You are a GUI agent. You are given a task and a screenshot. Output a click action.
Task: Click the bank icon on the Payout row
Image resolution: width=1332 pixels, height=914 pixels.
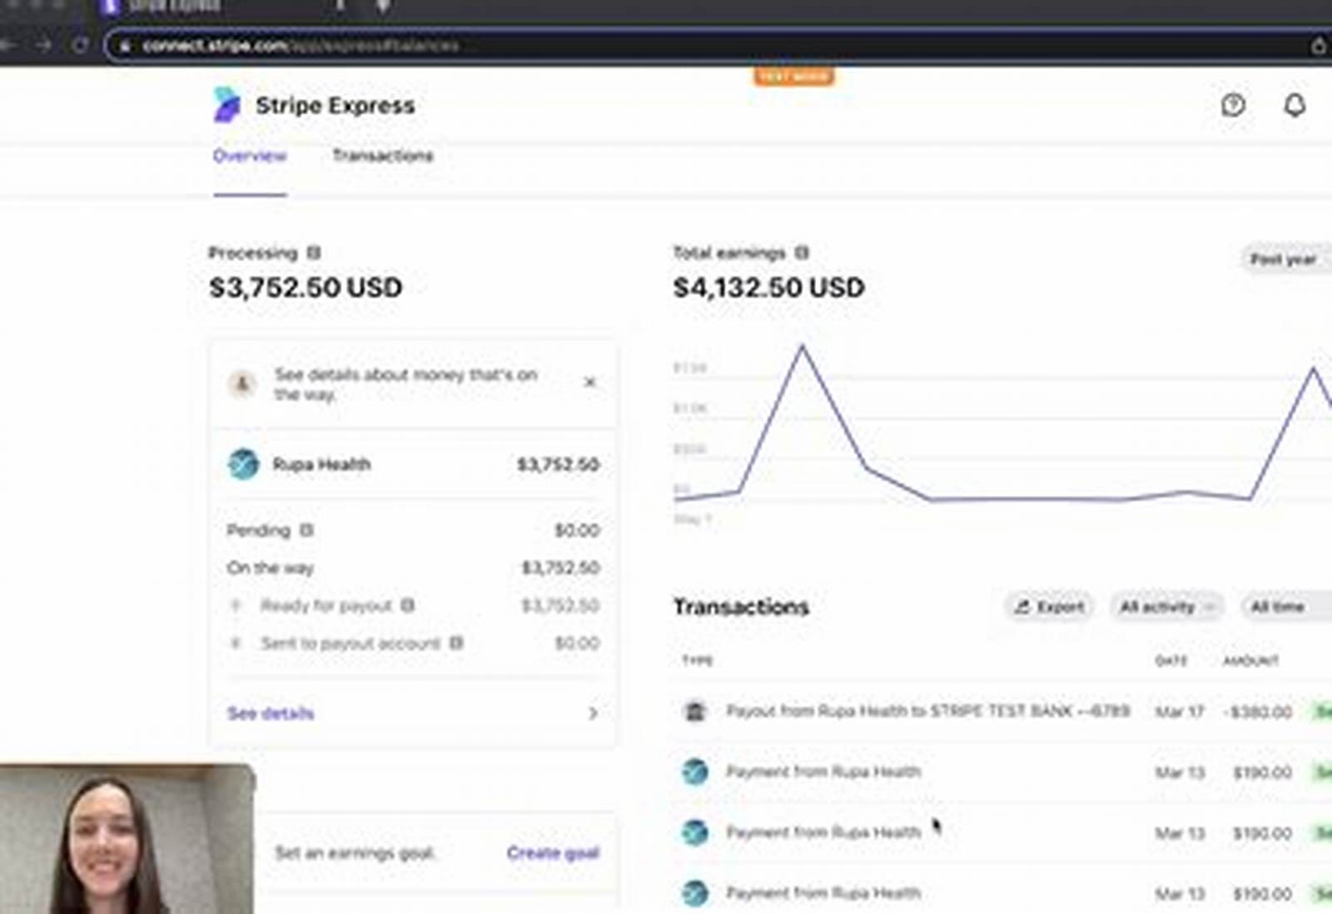pyautogui.click(x=695, y=711)
